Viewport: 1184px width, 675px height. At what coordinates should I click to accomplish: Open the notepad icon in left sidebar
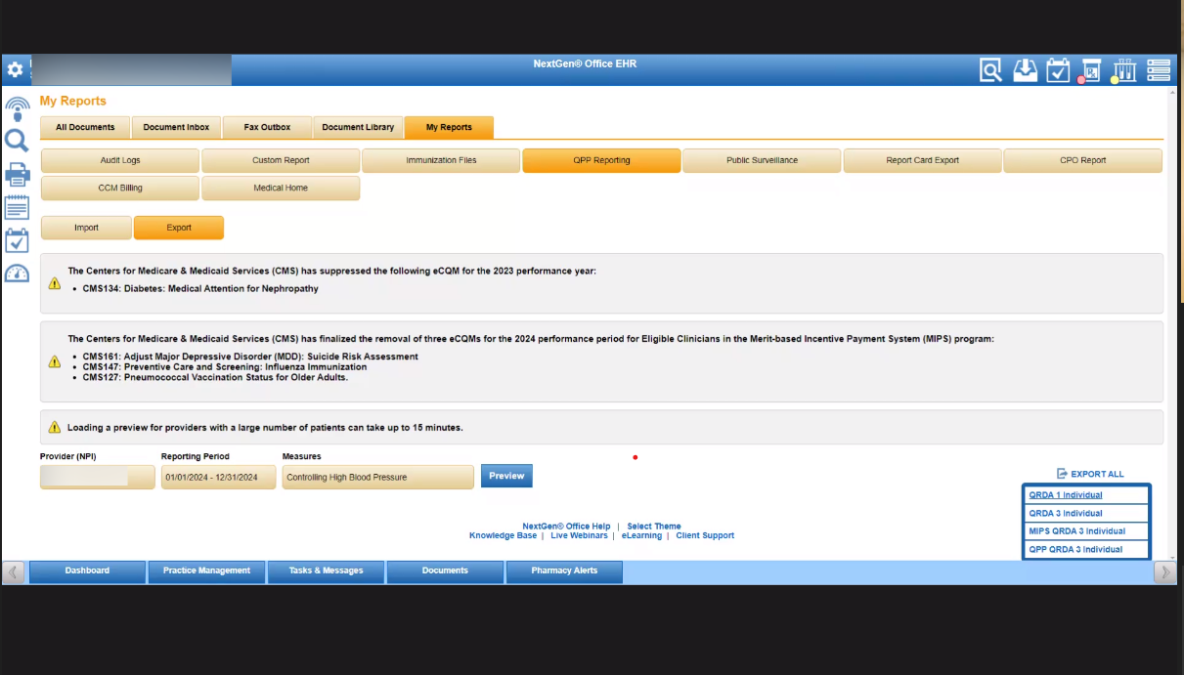[x=17, y=207]
